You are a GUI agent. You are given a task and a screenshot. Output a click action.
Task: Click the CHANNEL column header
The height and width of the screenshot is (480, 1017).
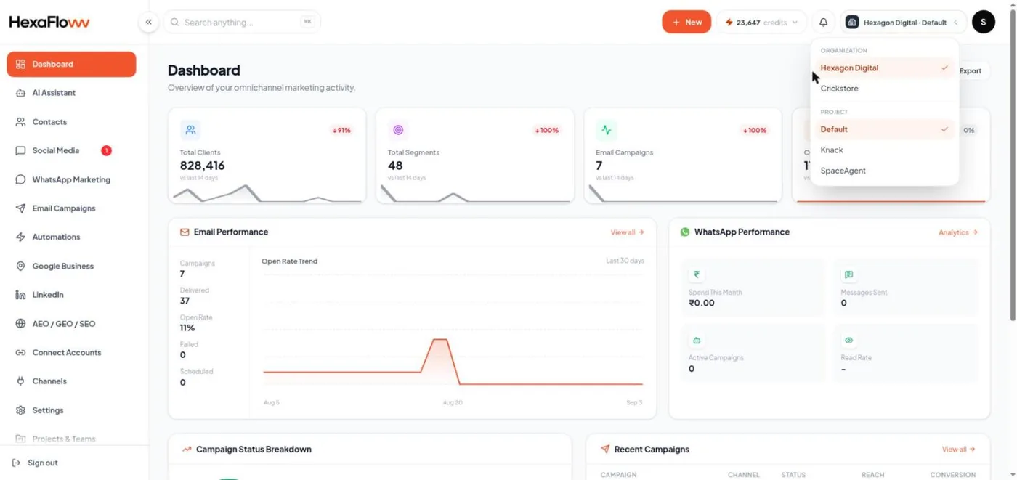pos(743,475)
